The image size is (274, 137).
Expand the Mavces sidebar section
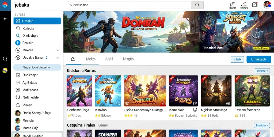(x=58, y=50)
